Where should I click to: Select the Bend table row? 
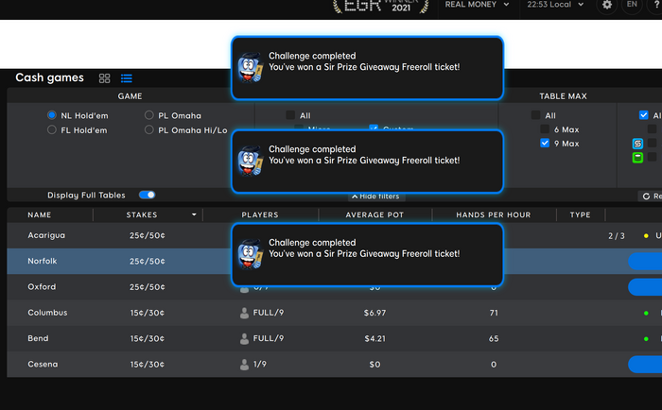point(335,338)
